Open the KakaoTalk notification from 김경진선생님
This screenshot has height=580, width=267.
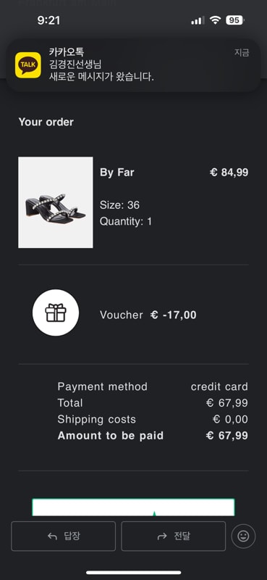point(133,65)
